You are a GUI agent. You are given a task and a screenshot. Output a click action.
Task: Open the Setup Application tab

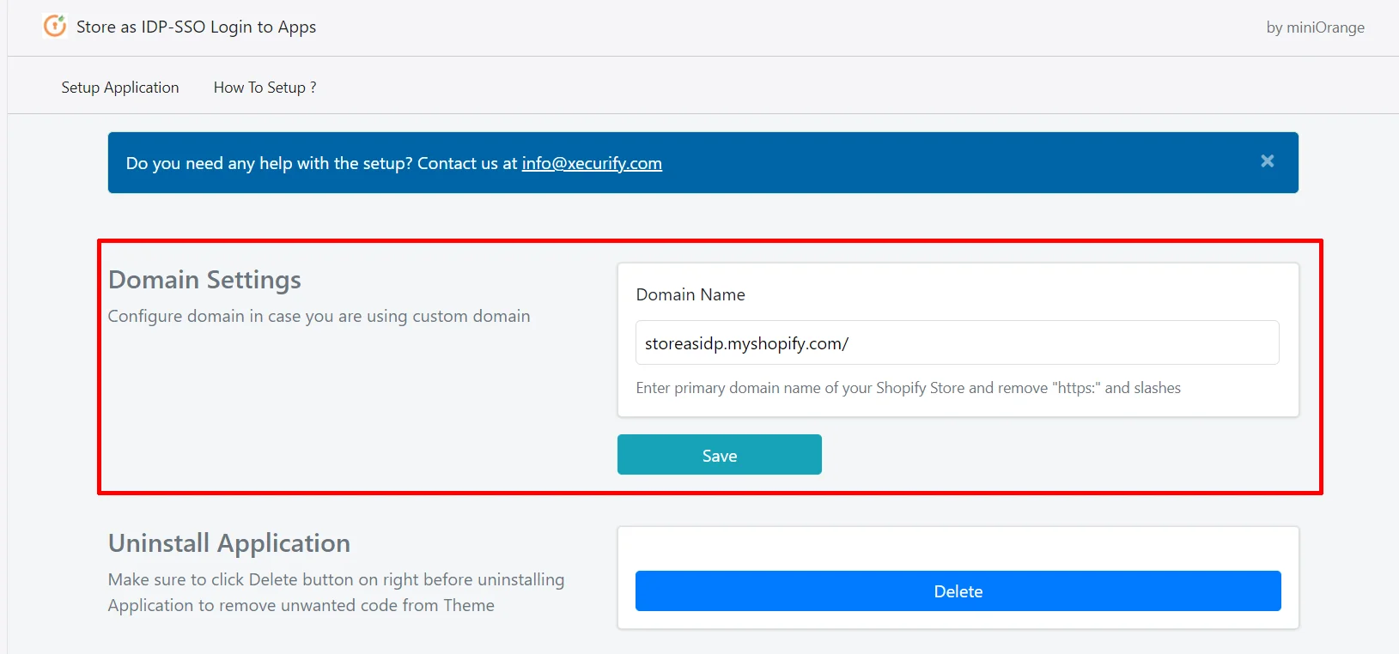tap(120, 88)
